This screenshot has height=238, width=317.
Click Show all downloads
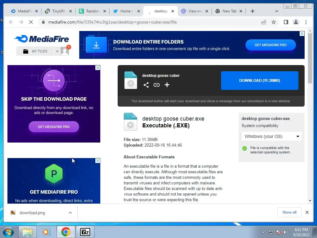point(289,212)
